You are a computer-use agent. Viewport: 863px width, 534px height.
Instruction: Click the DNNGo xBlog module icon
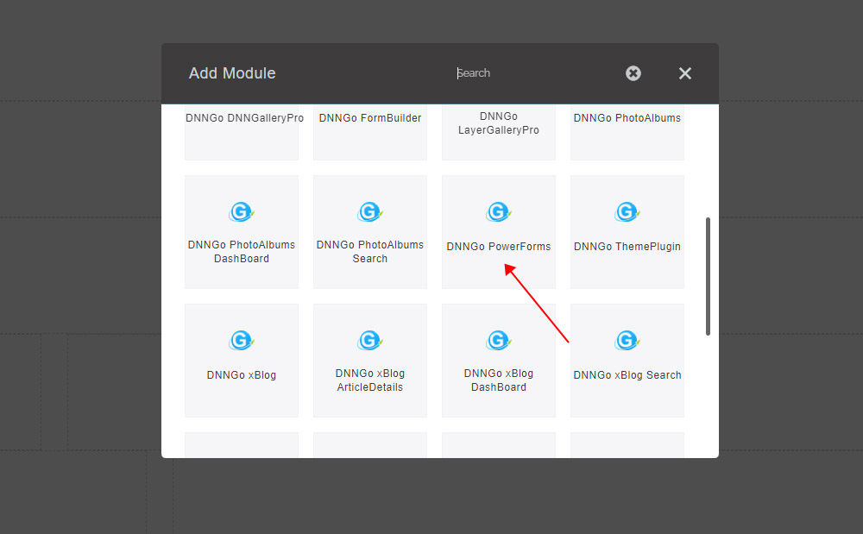(241, 341)
